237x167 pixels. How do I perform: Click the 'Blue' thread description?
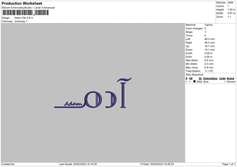[206, 82]
